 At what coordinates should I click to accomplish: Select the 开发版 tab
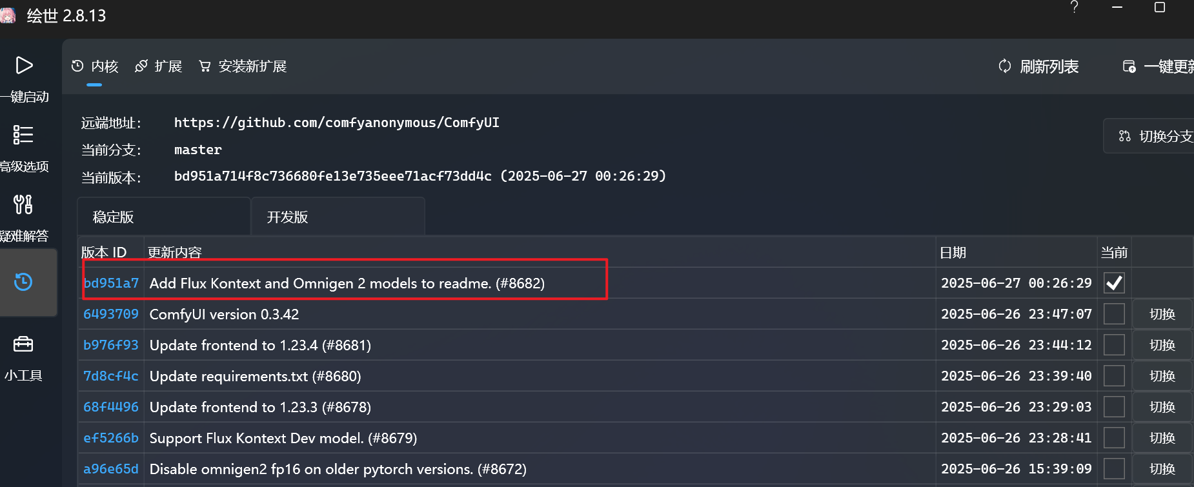(x=338, y=217)
